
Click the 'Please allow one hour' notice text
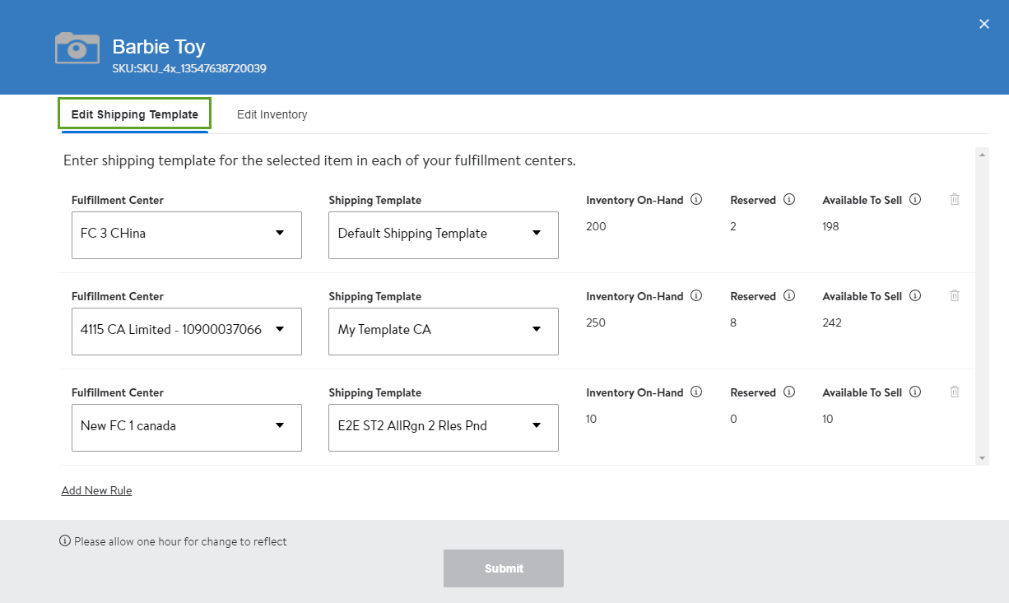pos(180,541)
